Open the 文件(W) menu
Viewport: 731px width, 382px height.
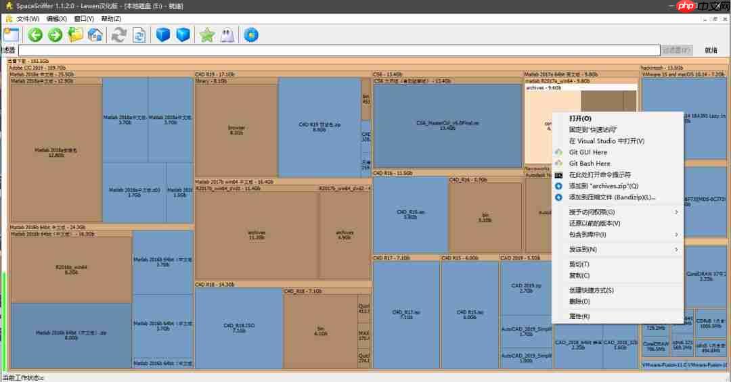pos(28,19)
